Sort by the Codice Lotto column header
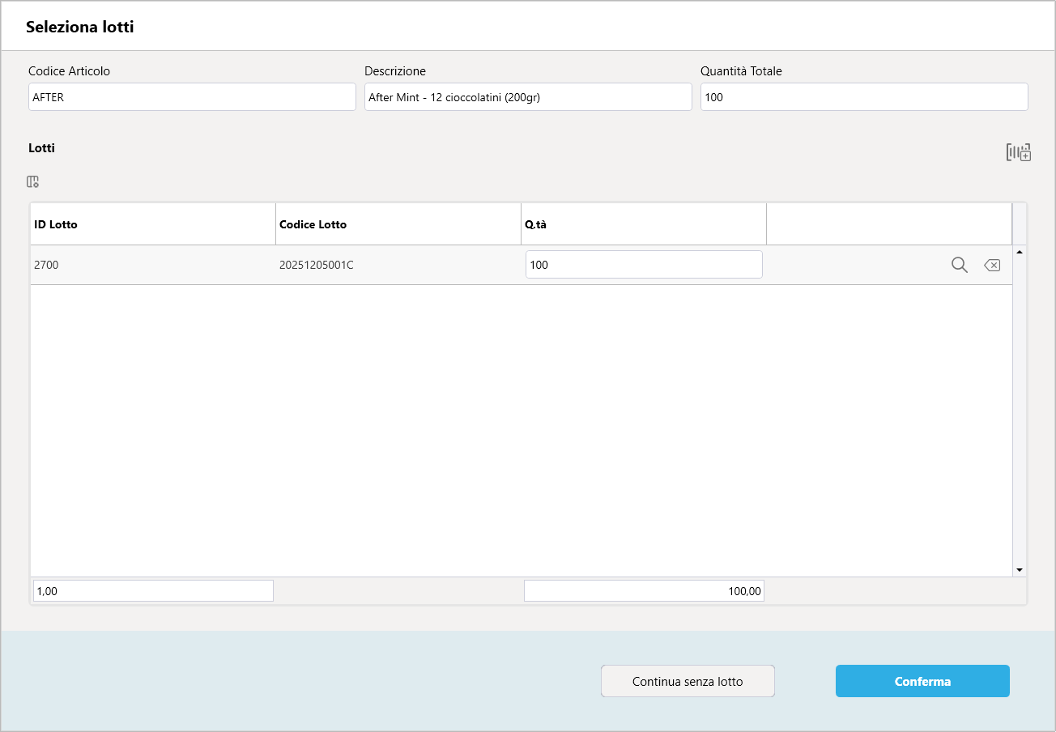This screenshot has height=732, width=1056. click(x=398, y=224)
